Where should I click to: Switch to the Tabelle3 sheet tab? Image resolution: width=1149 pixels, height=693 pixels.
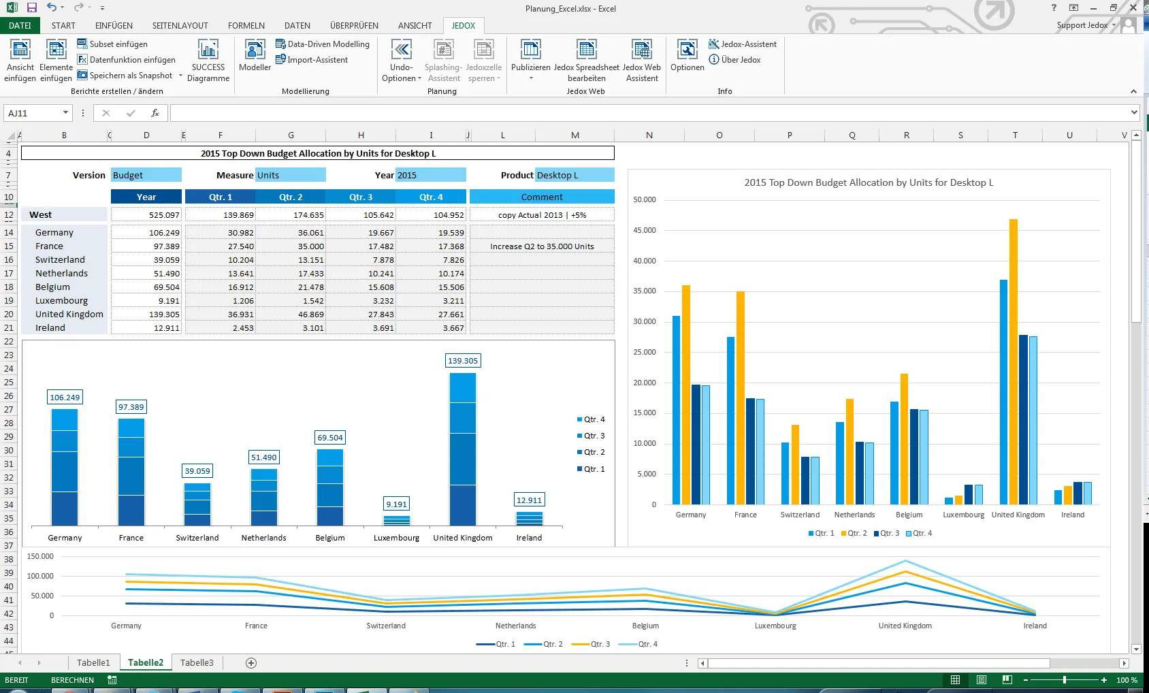[197, 663]
